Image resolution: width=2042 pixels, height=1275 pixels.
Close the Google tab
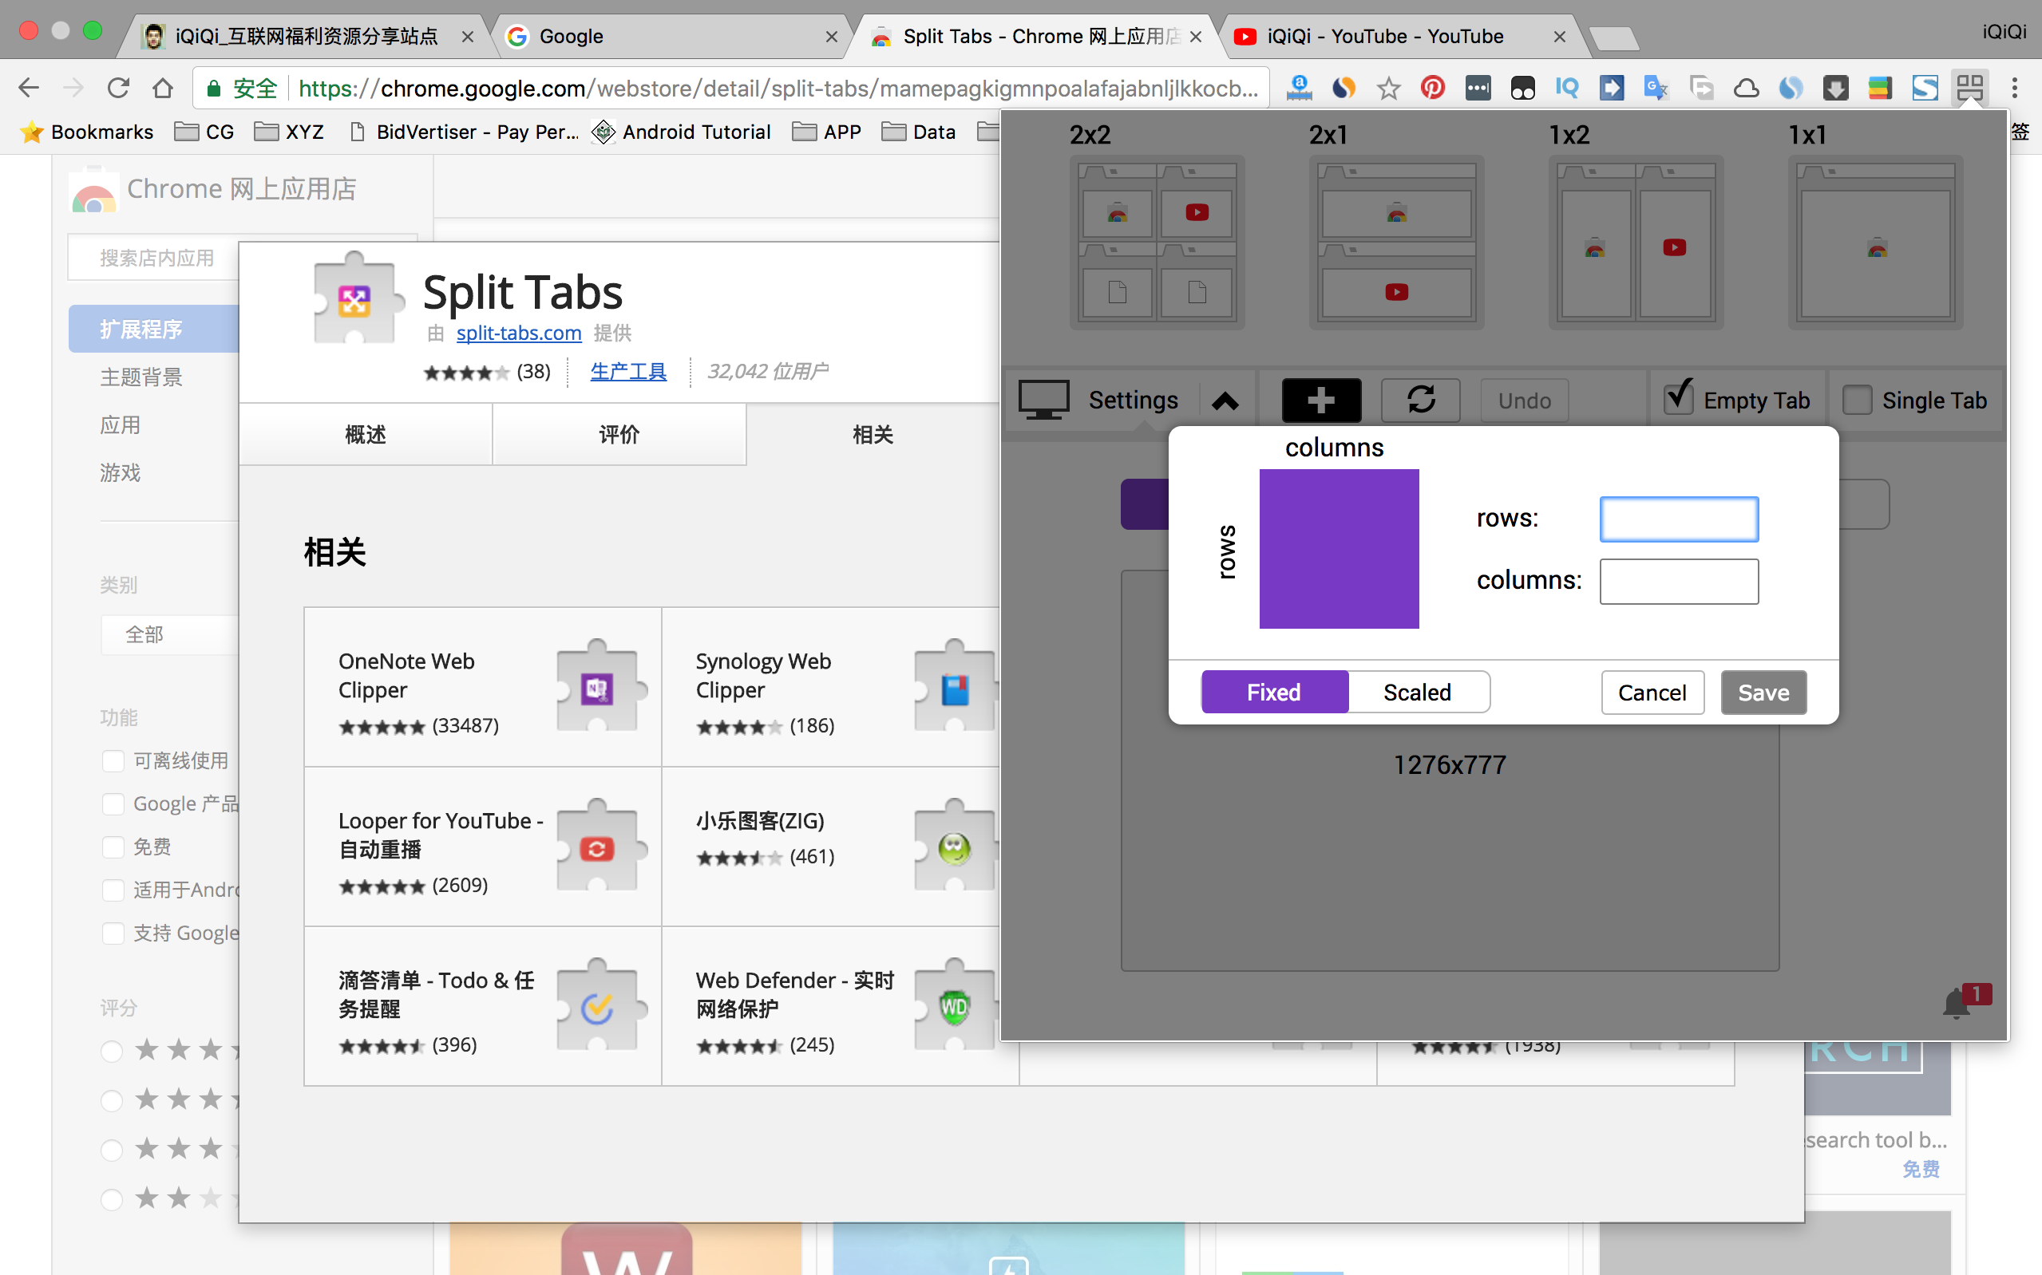point(831,37)
